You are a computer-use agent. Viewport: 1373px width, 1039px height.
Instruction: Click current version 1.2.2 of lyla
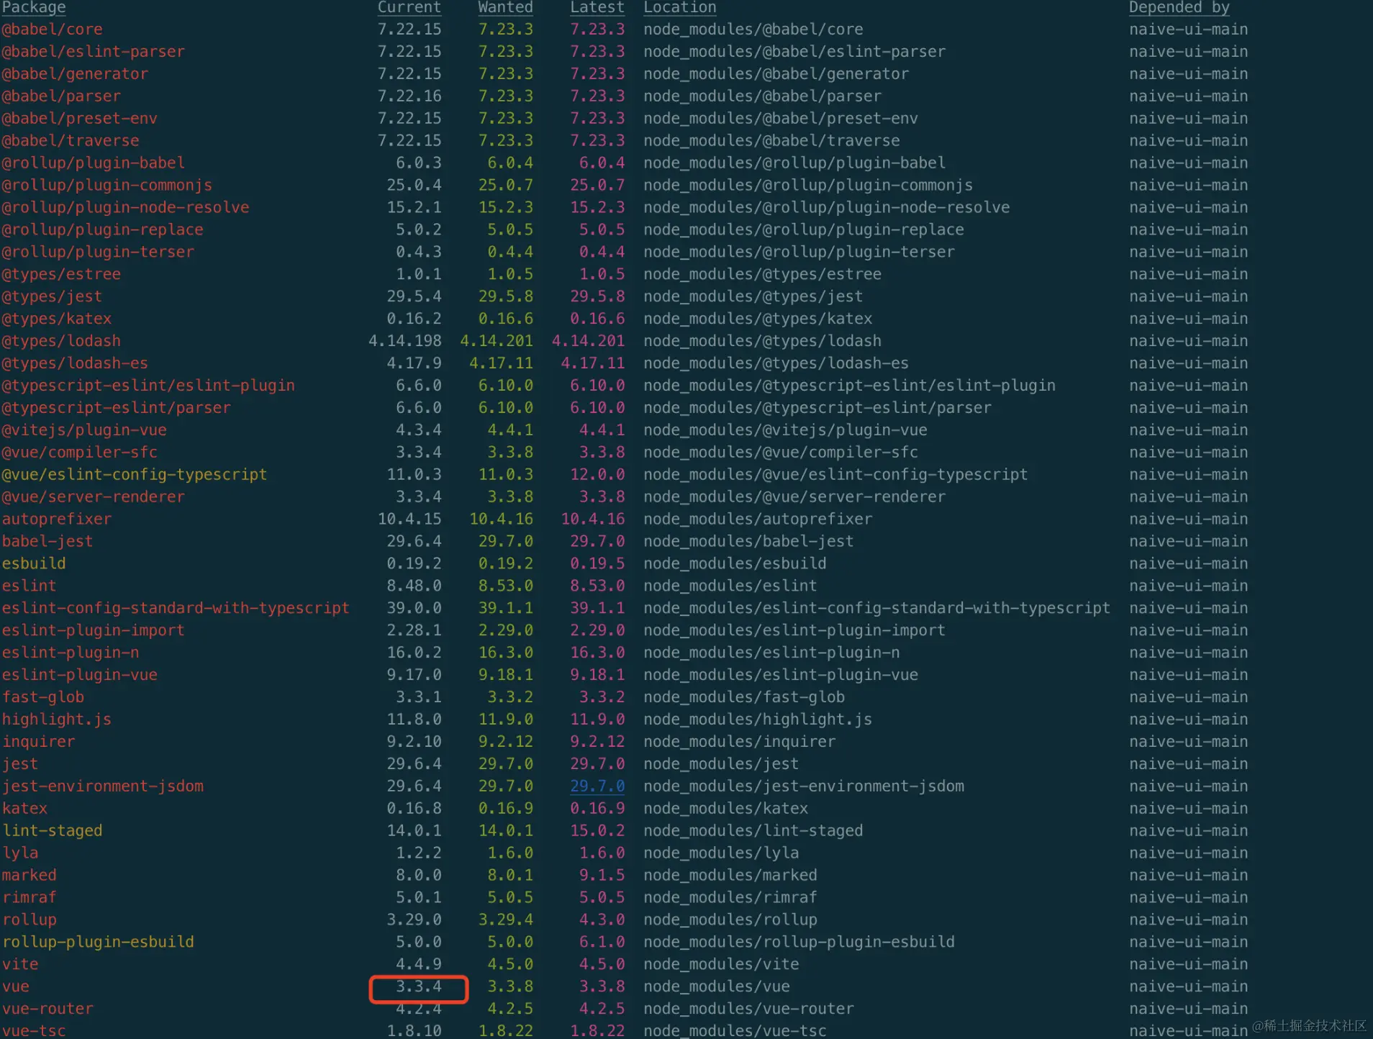point(419,853)
